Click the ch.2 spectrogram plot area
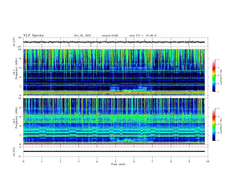 pos(114,121)
